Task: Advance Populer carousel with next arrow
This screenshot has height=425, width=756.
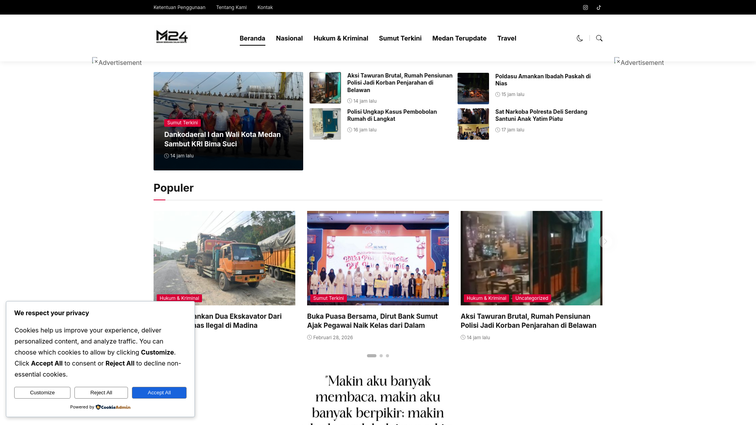Action: pos(606,241)
